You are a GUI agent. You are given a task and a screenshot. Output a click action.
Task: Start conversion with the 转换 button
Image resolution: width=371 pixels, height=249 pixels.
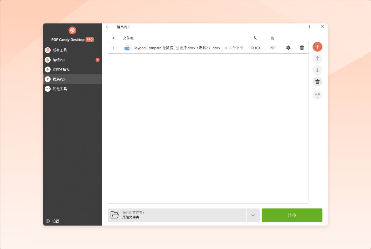(292, 215)
